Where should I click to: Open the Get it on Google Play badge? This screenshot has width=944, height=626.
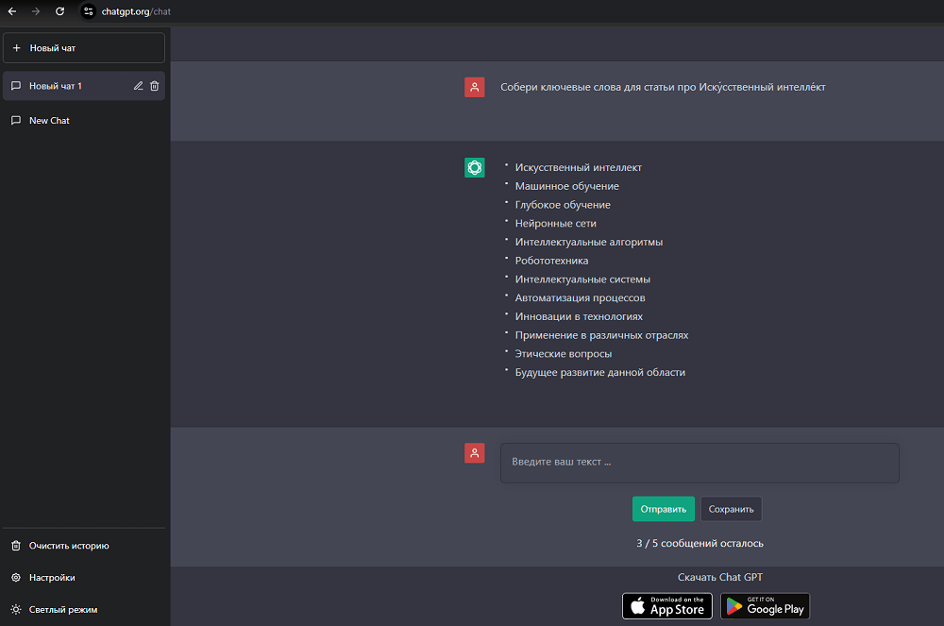(x=765, y=605)
